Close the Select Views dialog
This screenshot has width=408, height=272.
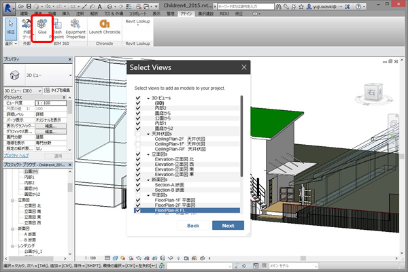(244, 67)
